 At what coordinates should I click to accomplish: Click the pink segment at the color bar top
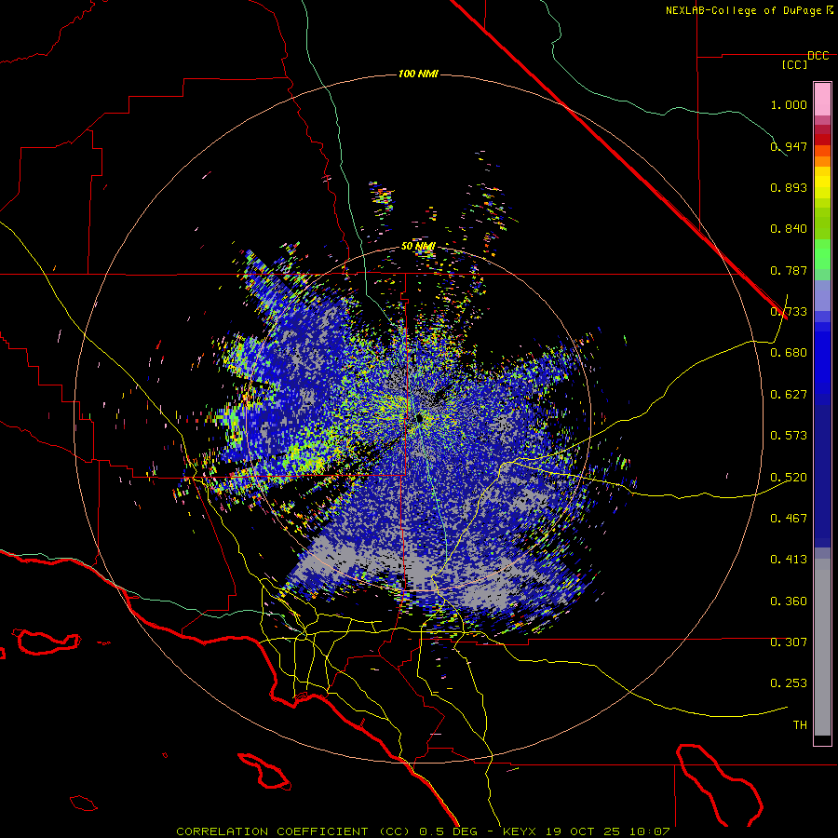[x=822, y=99]
